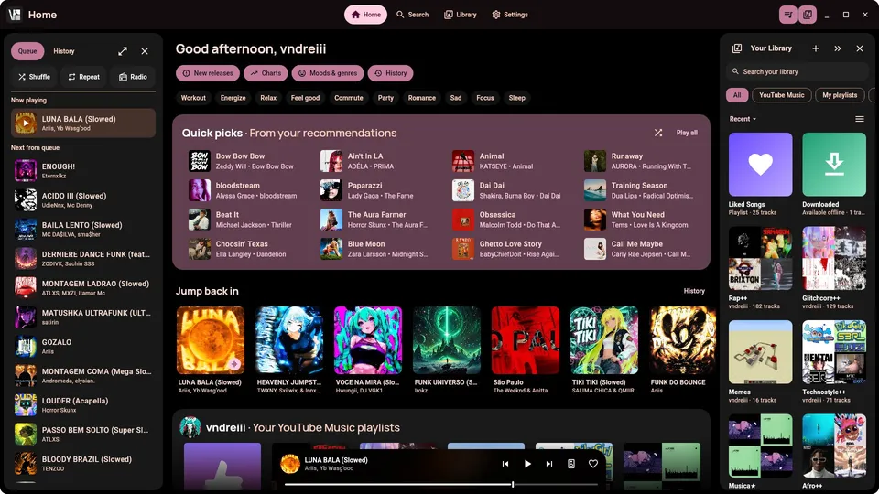Viewport: 879px width, 494px height.
Task: Skip to next track in player bar
Action: (549, 464)
